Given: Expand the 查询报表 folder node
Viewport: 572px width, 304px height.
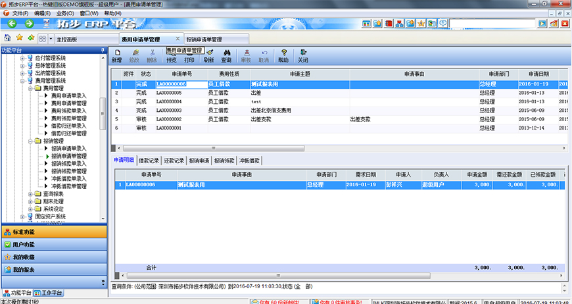Looking at the screenshot, I should [30, 194].
